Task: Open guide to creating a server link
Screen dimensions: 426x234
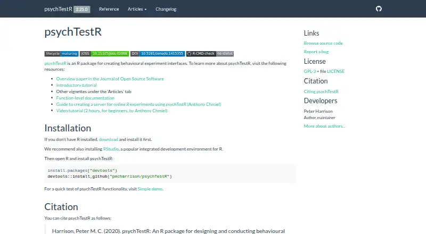Action: pos(138,104)
